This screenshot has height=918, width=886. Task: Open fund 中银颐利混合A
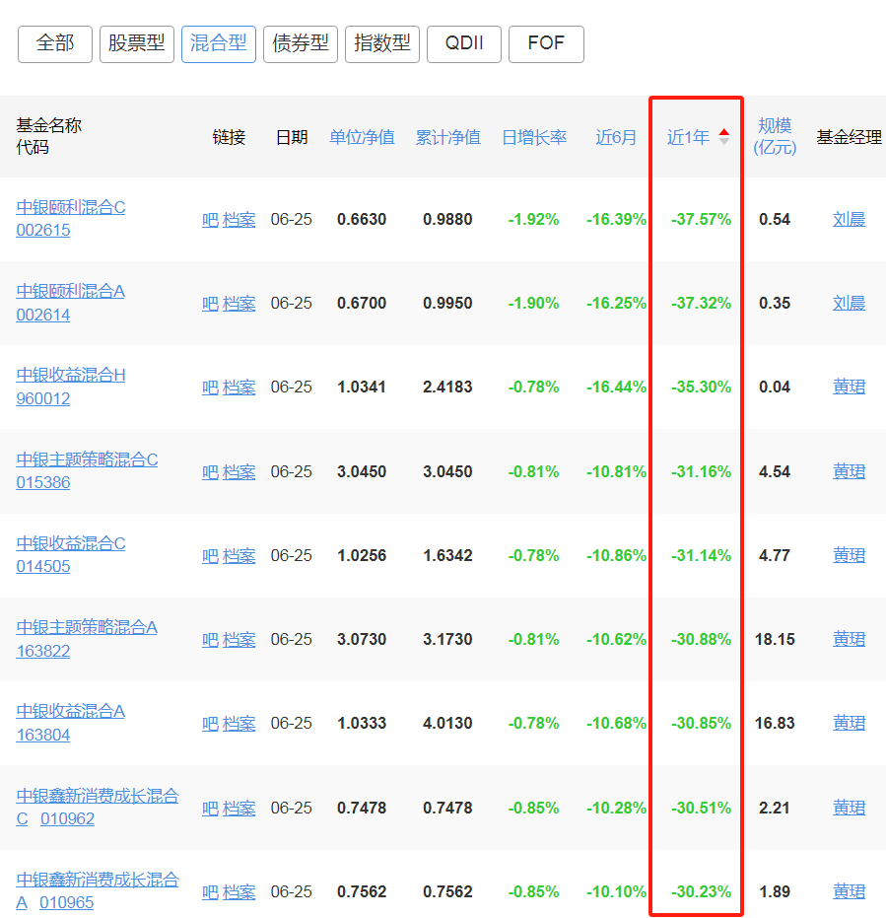71,291
